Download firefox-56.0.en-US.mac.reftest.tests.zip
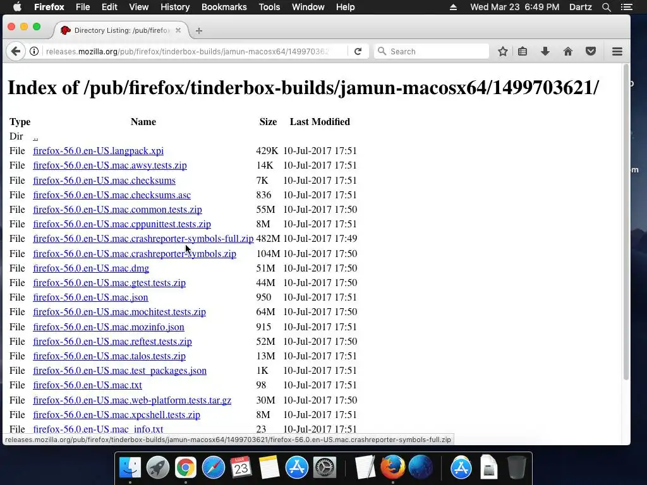The image size is (647, 485). (x=112, y=342)
